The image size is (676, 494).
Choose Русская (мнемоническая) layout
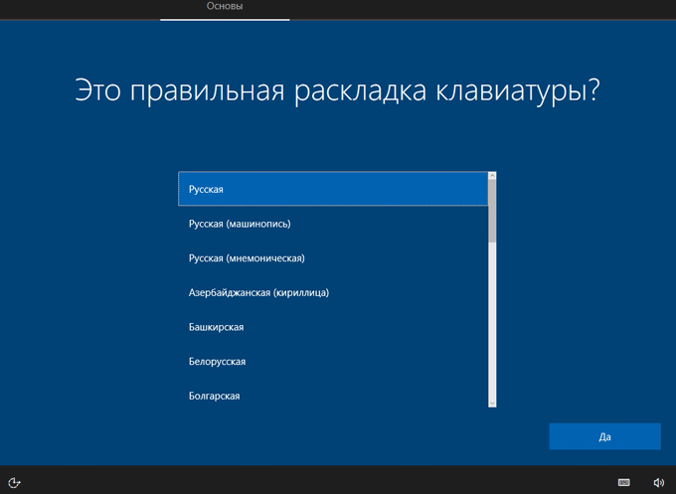[333, 258]
